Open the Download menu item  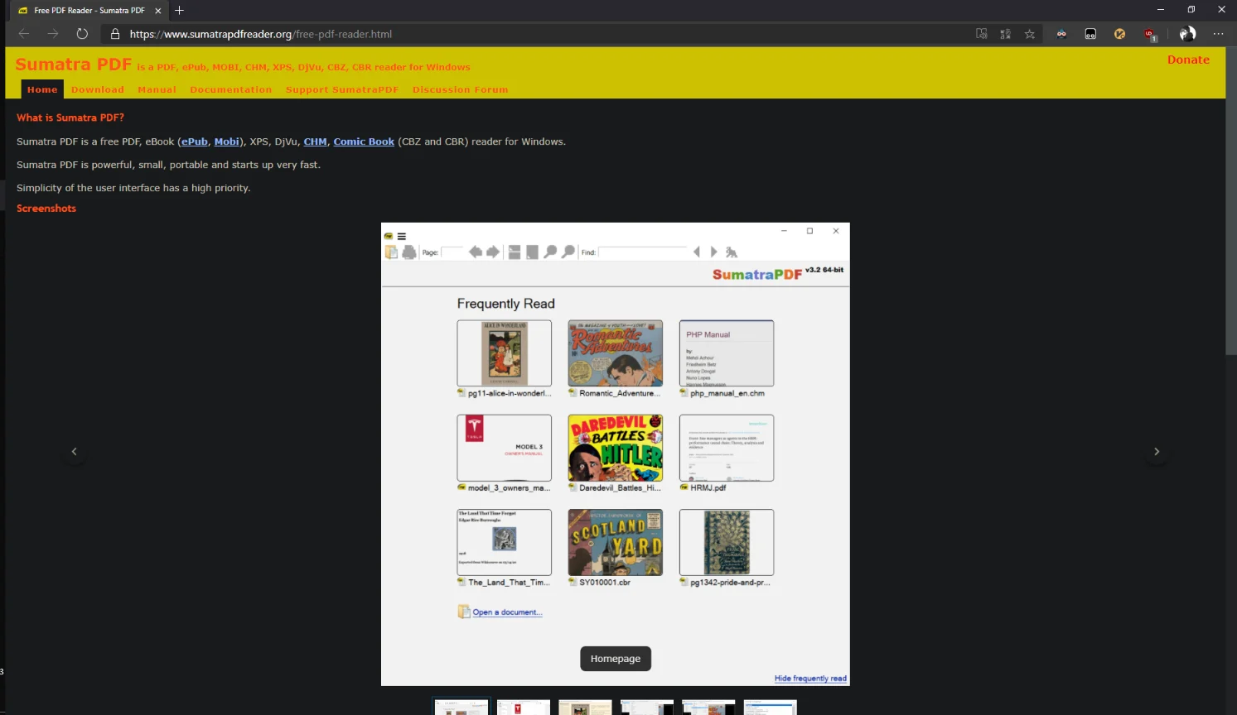pos(98,89)
